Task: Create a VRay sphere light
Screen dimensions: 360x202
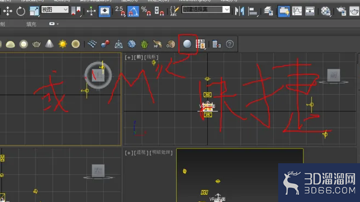Action: click(x=23, y=44)
